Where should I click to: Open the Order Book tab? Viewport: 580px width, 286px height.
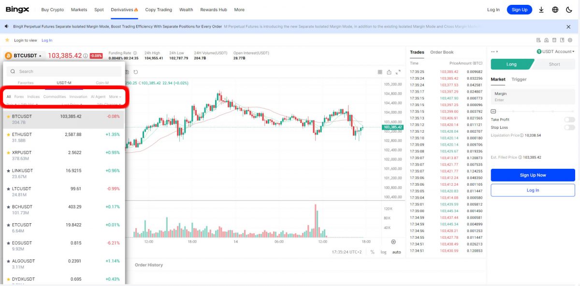click(442, 52)
